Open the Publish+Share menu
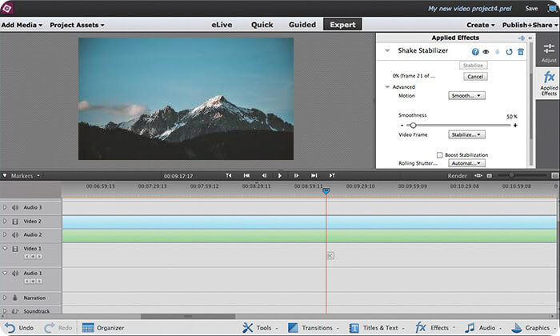This screenshot has height=336, width=560. tap(530, 25)
